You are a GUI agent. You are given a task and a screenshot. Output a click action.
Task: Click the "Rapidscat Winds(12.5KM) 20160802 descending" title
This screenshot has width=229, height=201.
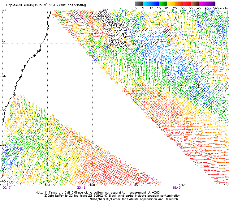point(46,5)
